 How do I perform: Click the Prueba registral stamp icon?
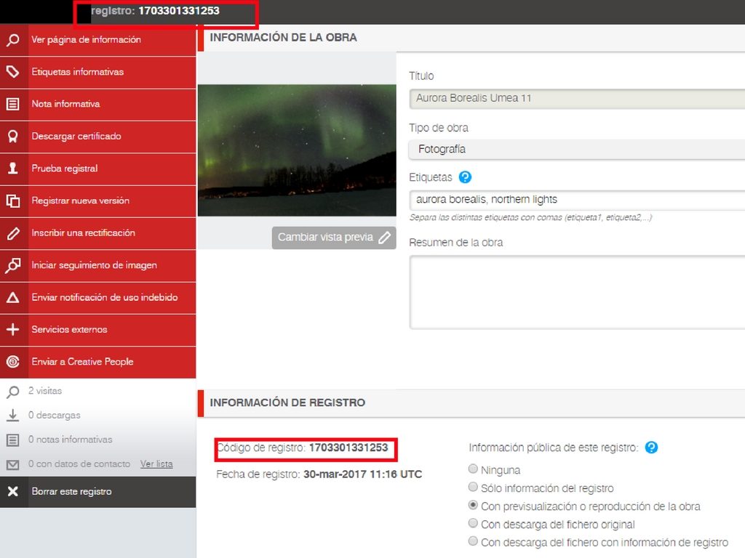tap(12, 169)
